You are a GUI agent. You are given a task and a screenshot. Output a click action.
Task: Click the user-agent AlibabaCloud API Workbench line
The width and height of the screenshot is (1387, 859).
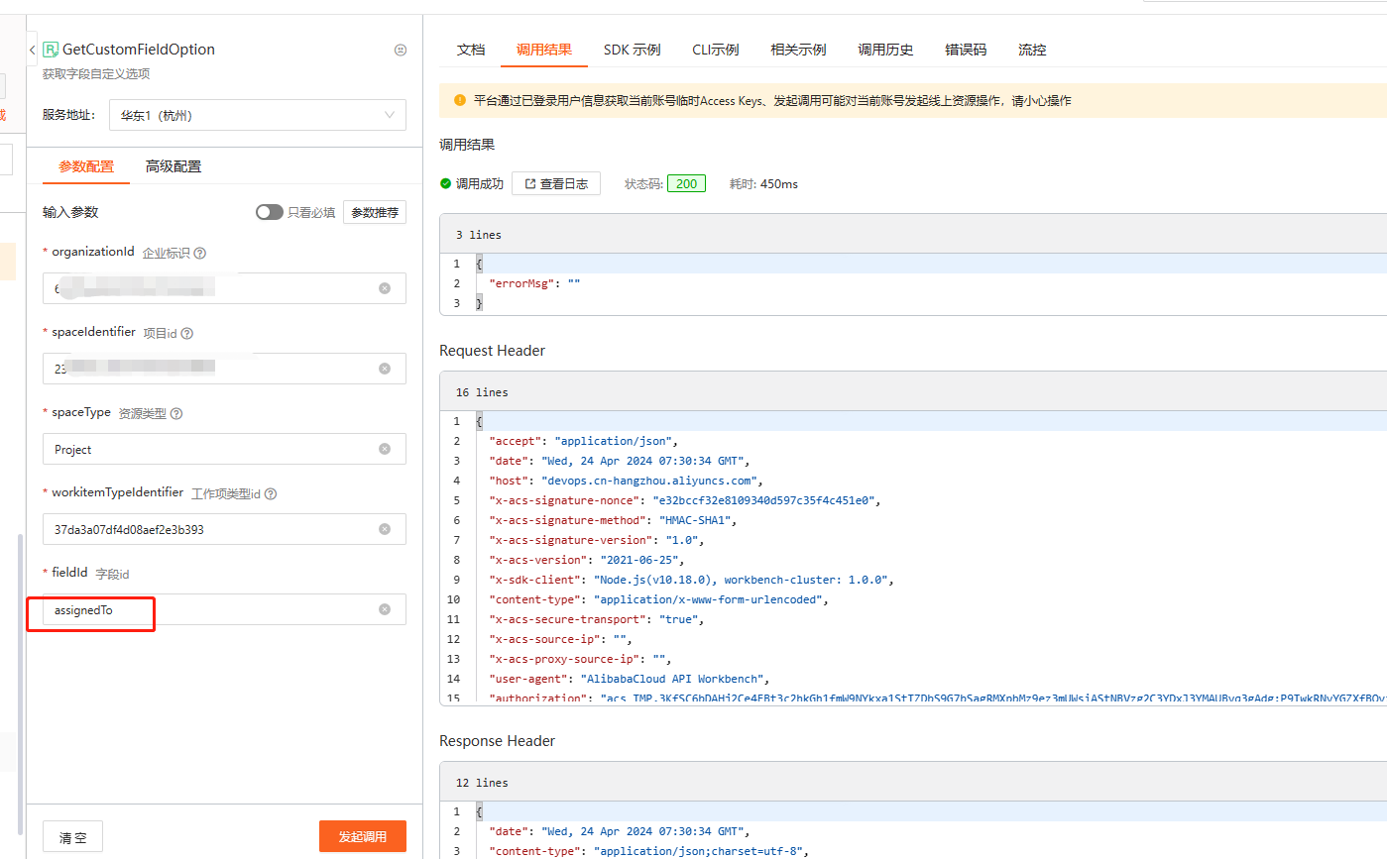point(630,679)
